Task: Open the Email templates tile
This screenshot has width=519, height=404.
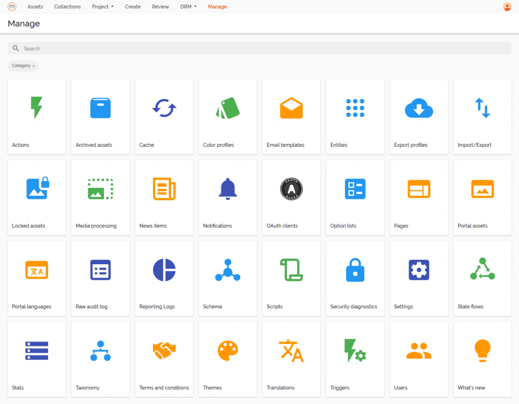Action: coord(291,116)
